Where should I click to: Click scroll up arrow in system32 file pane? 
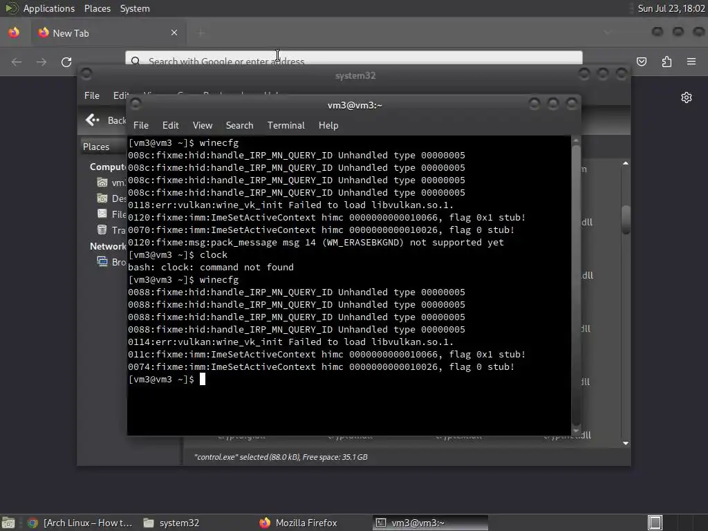pyautogui.click(x=625, y=163)
